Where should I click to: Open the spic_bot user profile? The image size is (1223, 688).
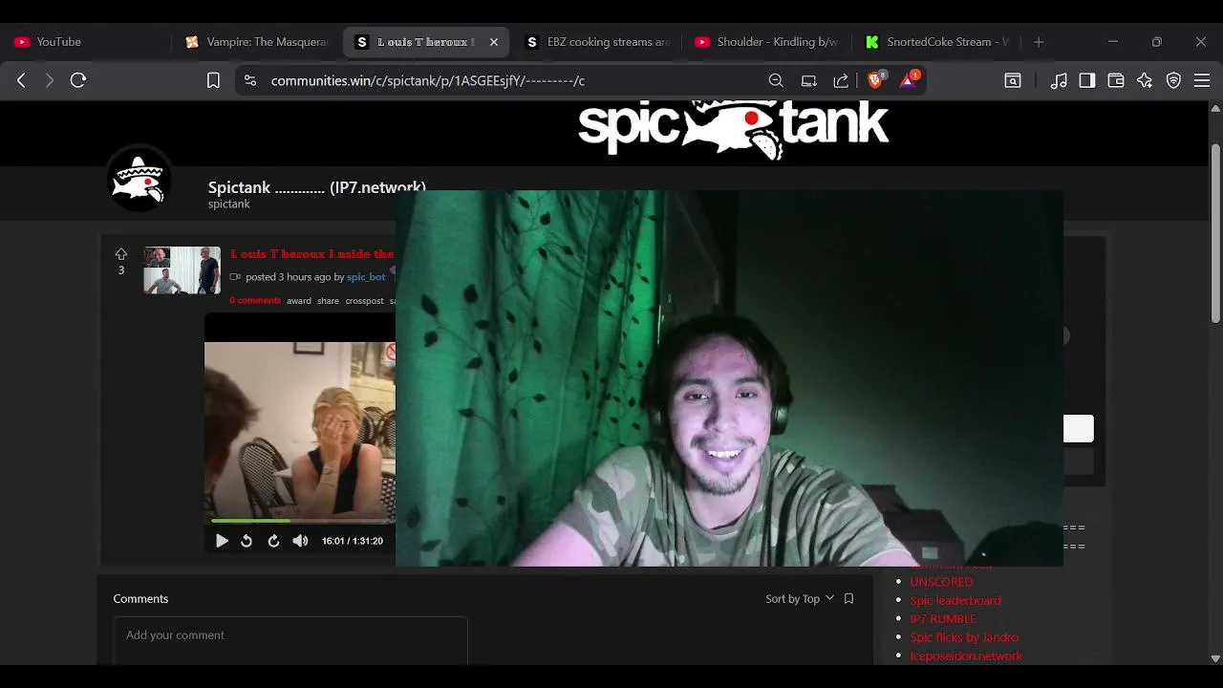pos(366,277)
